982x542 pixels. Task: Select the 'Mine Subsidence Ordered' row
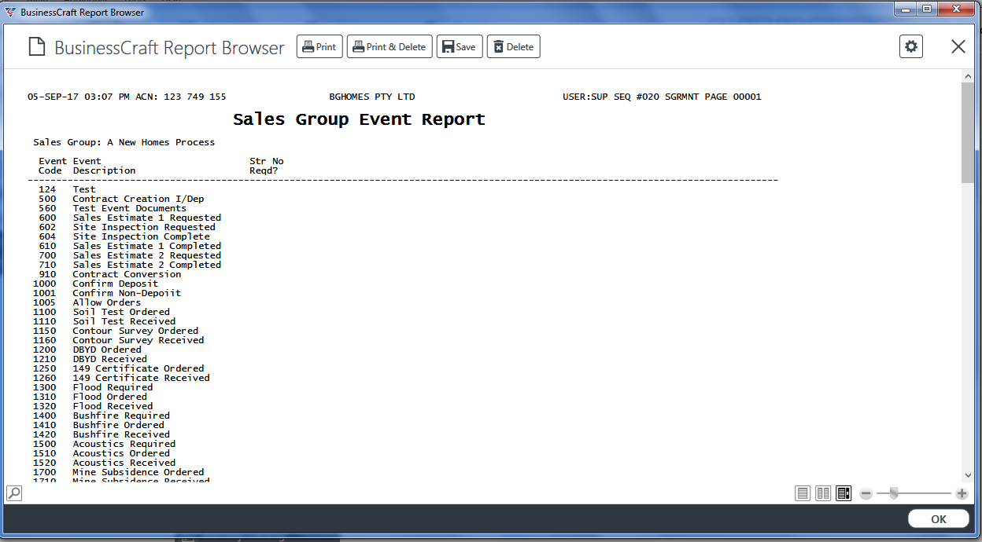[x=138, y=472]
